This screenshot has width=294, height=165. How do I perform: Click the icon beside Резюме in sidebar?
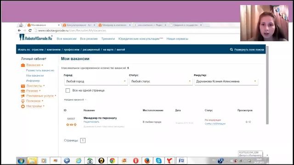pyautogui.click(x=23, y=91)
